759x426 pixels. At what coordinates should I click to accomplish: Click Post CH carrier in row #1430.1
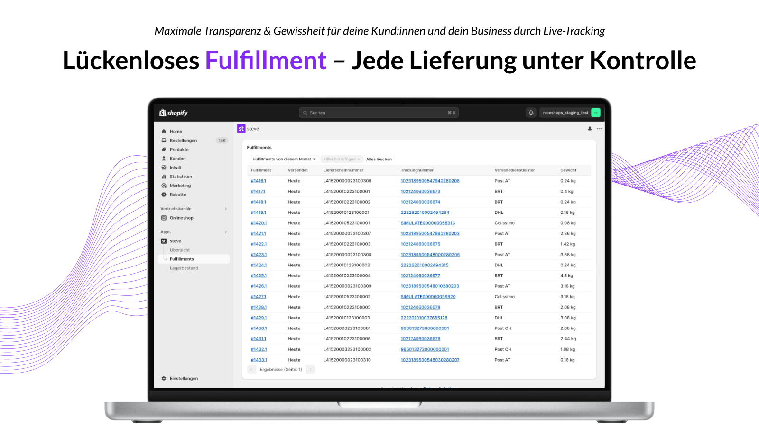point(503,328)
